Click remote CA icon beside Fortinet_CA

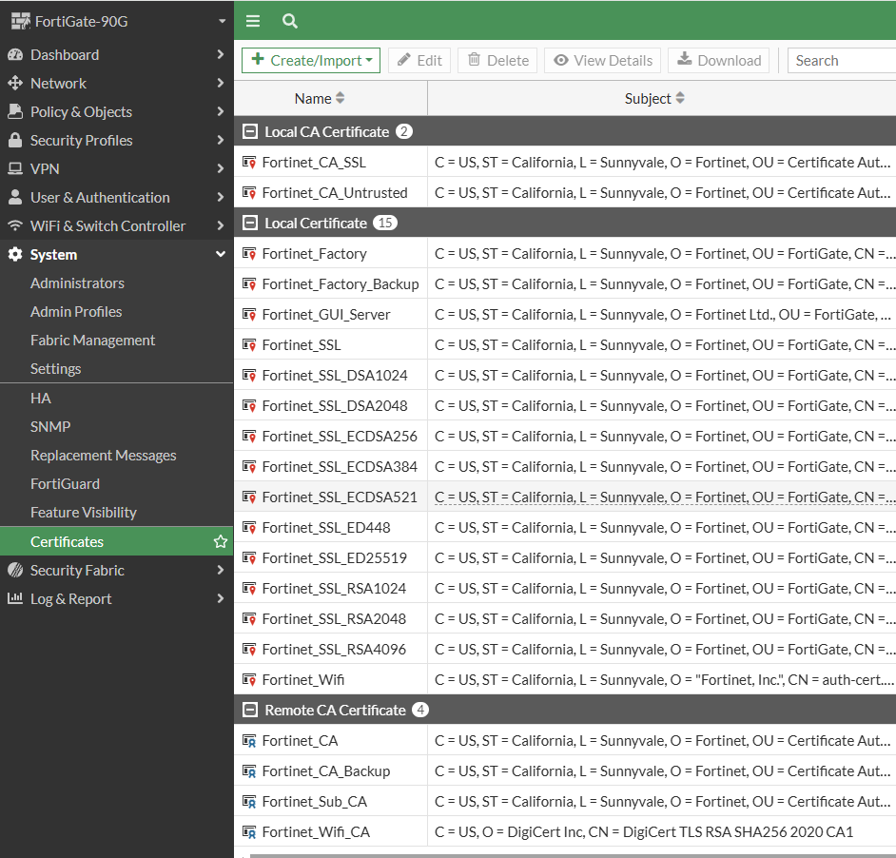coord(249,741)
